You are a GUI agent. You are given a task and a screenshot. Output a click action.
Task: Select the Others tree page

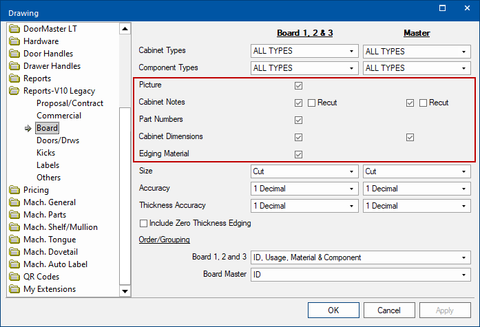pos(49,178)
